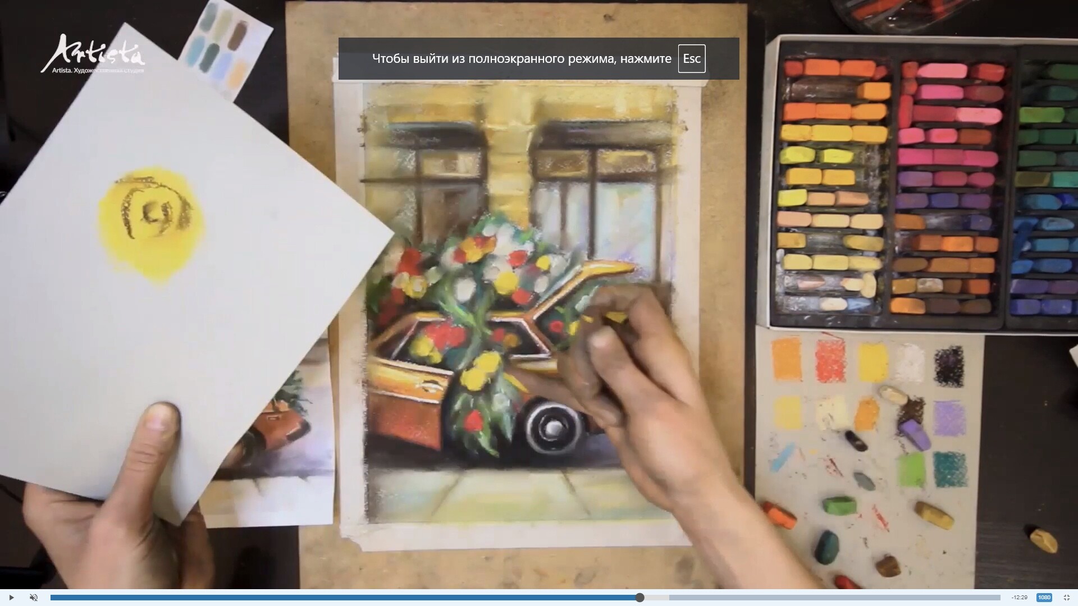Open the 1080 quality selector
Image resolution: width=1078 pixels, height=606 pixels.
pyautogui.click(x=1044, y=598)
